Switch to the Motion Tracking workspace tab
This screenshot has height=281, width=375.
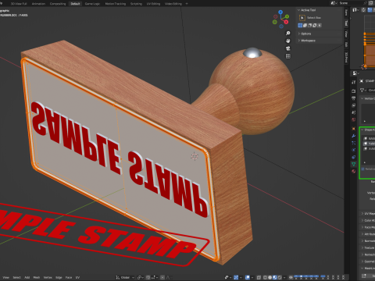click(115, 4)
